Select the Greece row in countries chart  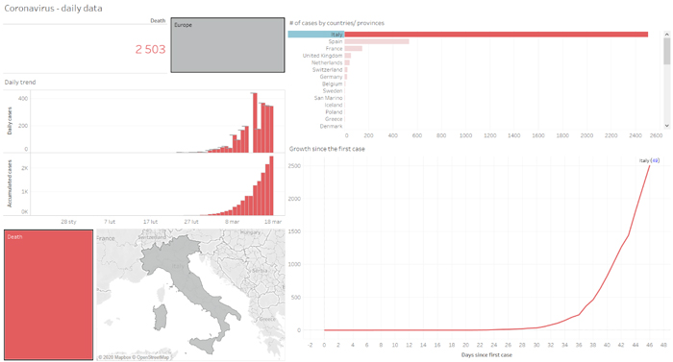click(334, 119)
